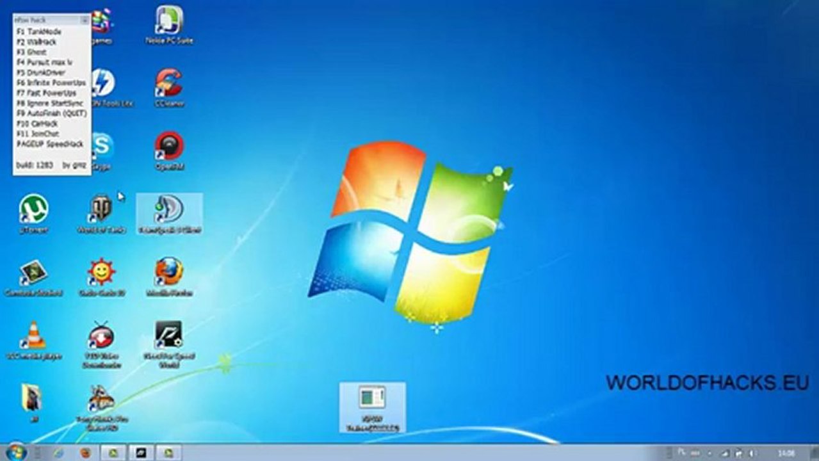819x461 pixels.
Task: Activate the last green taskbar button
Action: (x=168, y=453)
